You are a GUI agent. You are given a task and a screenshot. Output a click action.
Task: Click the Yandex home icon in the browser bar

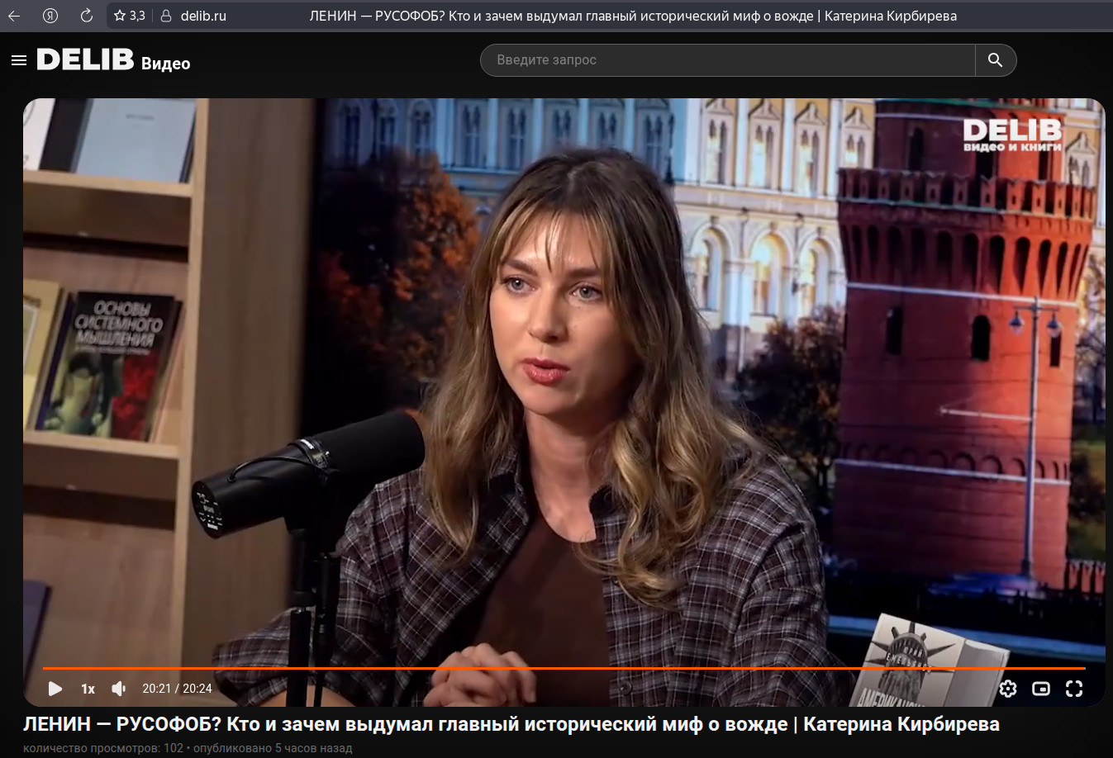(x=50, y=16)
